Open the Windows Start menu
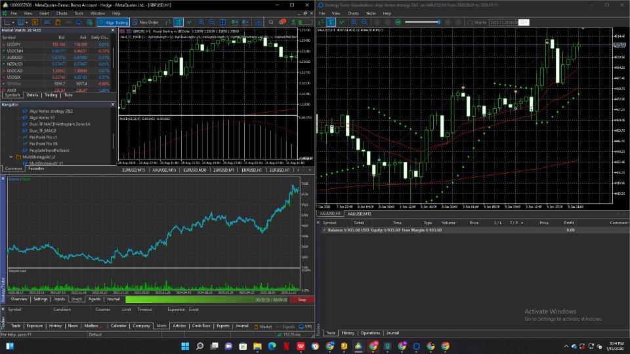630x354 pixels. [x=185, y=346]
